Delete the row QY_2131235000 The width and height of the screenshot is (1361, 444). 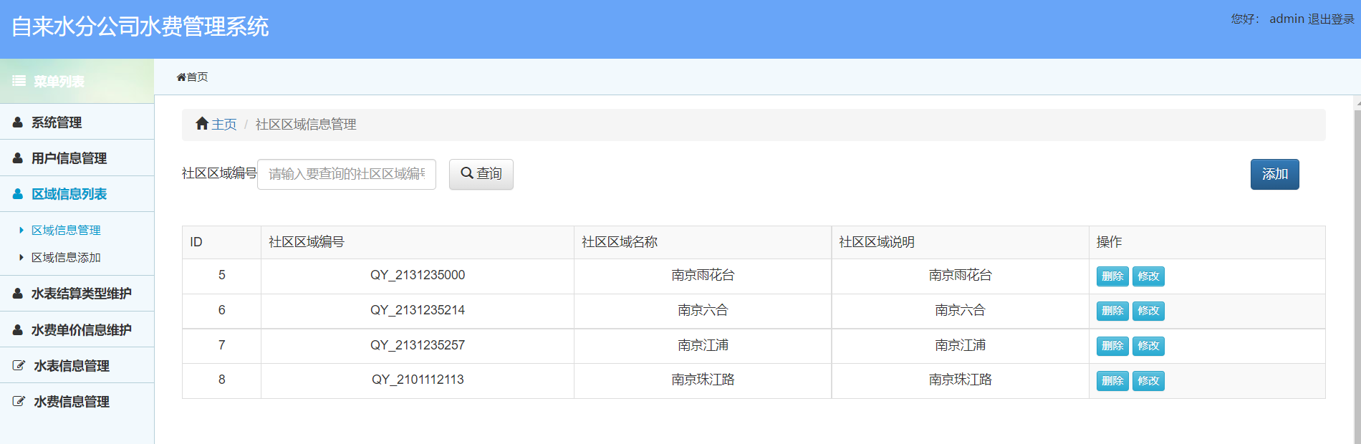tap(1112, 276)
